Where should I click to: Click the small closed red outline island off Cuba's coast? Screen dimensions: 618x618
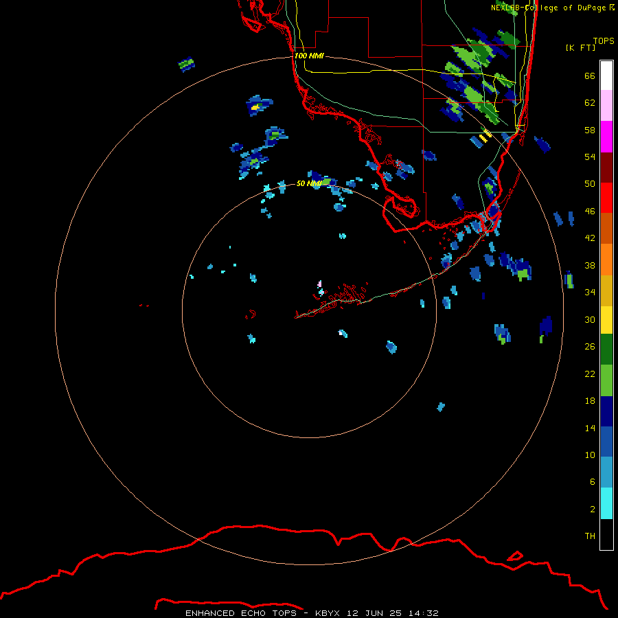(515, 556)
